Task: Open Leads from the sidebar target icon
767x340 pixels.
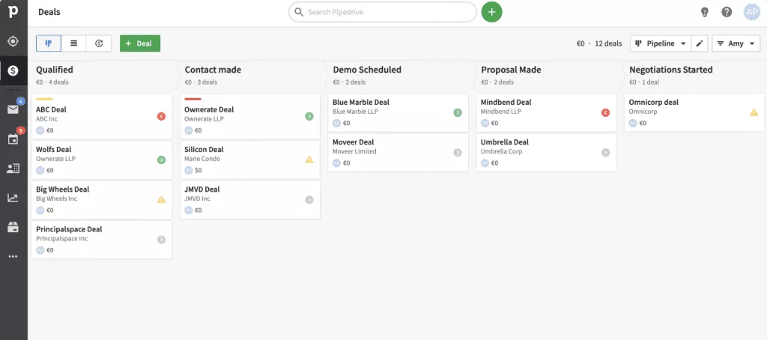Action: pos(13,42)
